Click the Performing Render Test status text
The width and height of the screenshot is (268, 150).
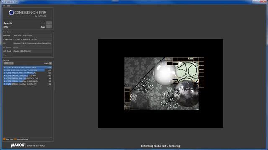tap(160, 146)
